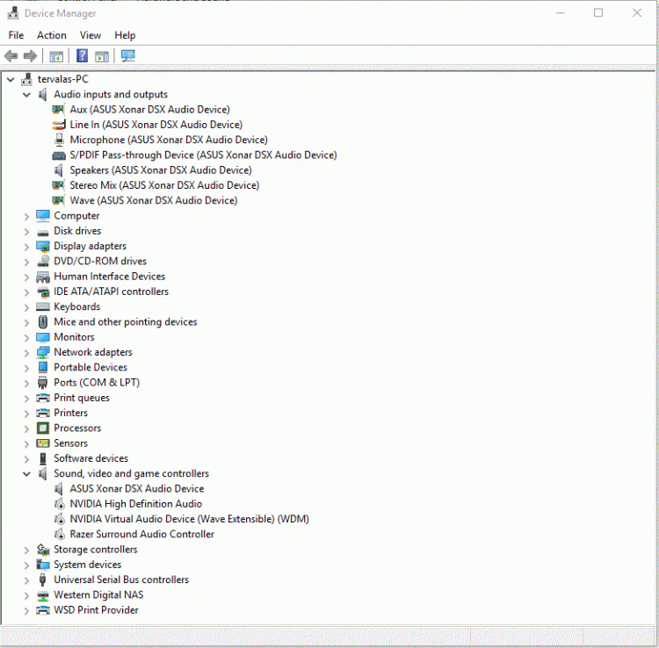This screenshot has height=648, width=659.
Task: Click the Keyboards icon
Action: pos(43,307)
